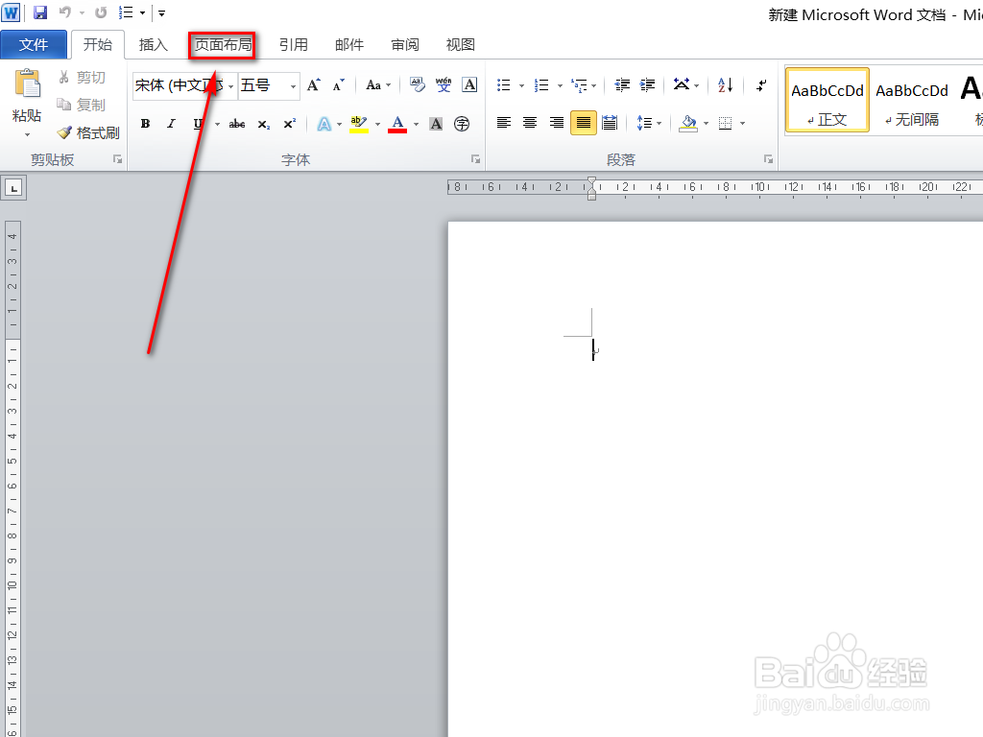Apply the No Spacing (无间隔) style
983x737 pixels.
point(912,100)
